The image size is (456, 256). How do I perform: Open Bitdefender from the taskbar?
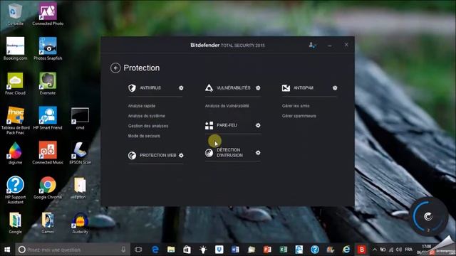[362, 250]
